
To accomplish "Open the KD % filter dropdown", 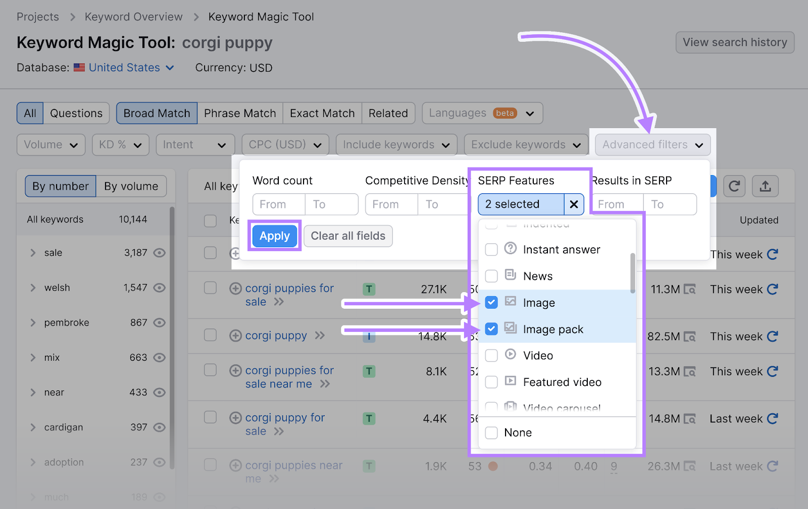I will click(x=121, y=145).
